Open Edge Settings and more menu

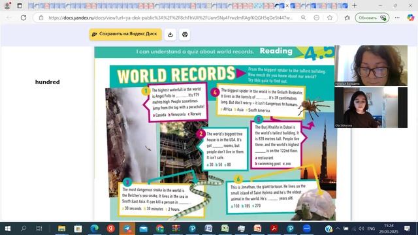point(397,18)
